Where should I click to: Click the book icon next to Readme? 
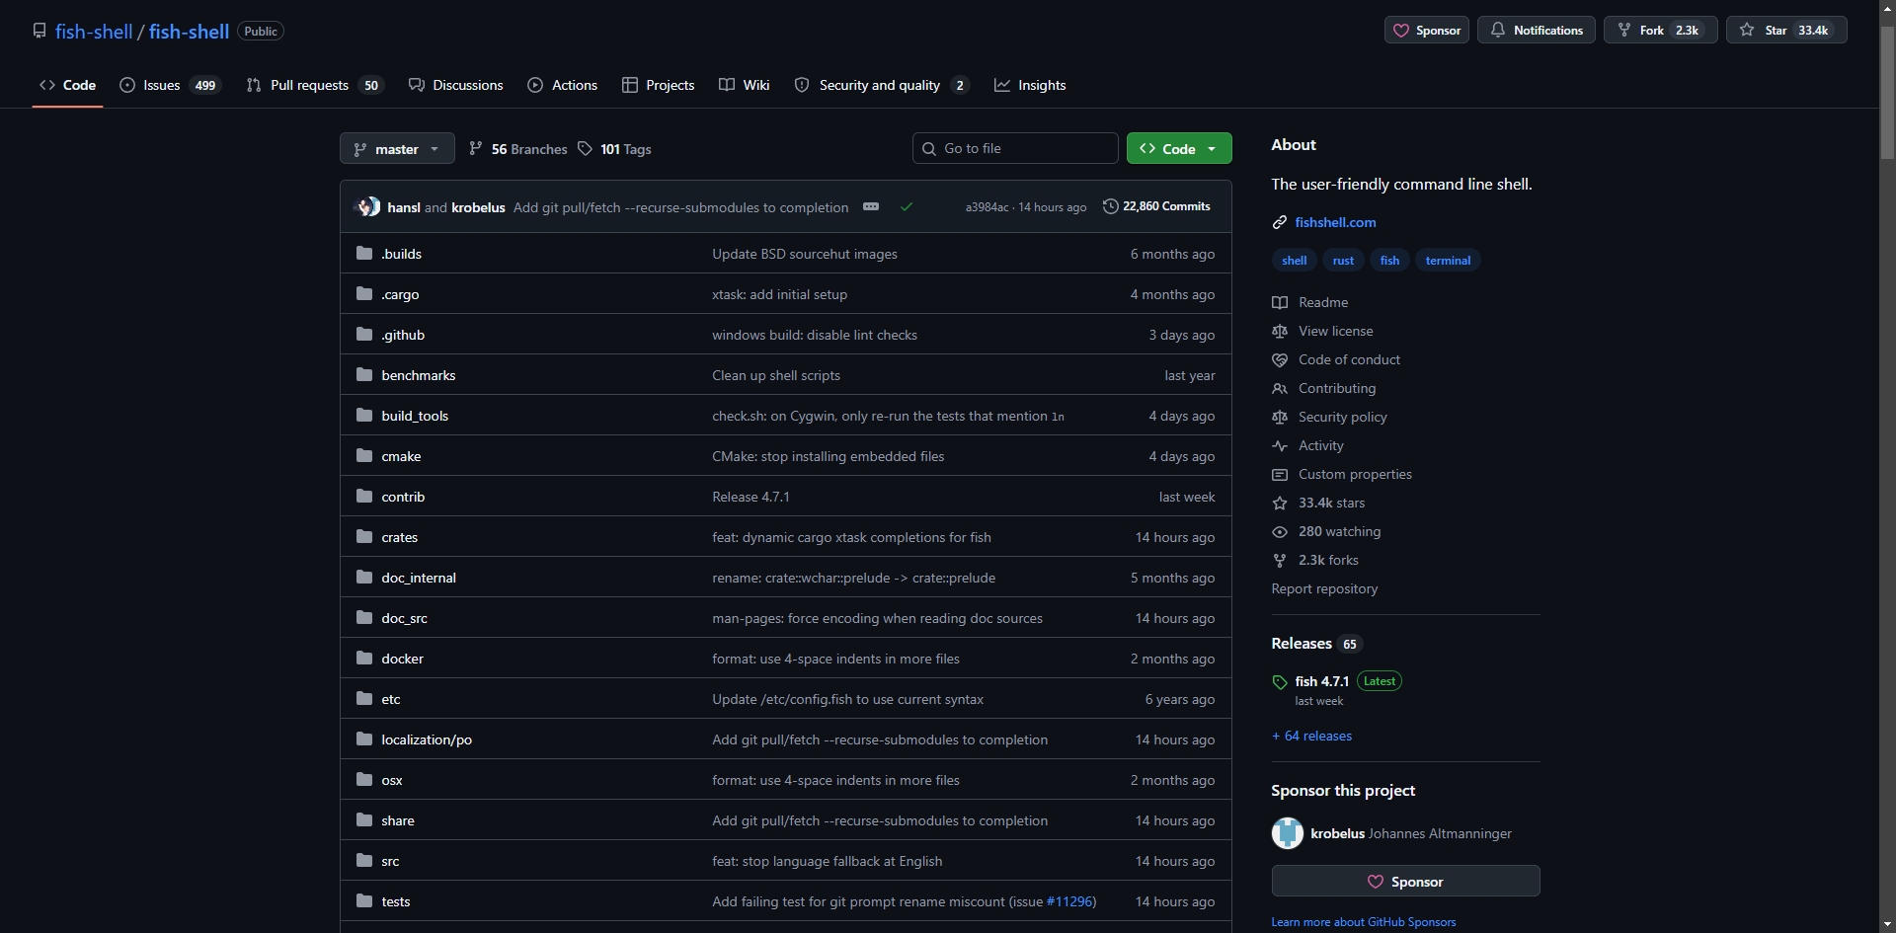tap(1280, 302)
